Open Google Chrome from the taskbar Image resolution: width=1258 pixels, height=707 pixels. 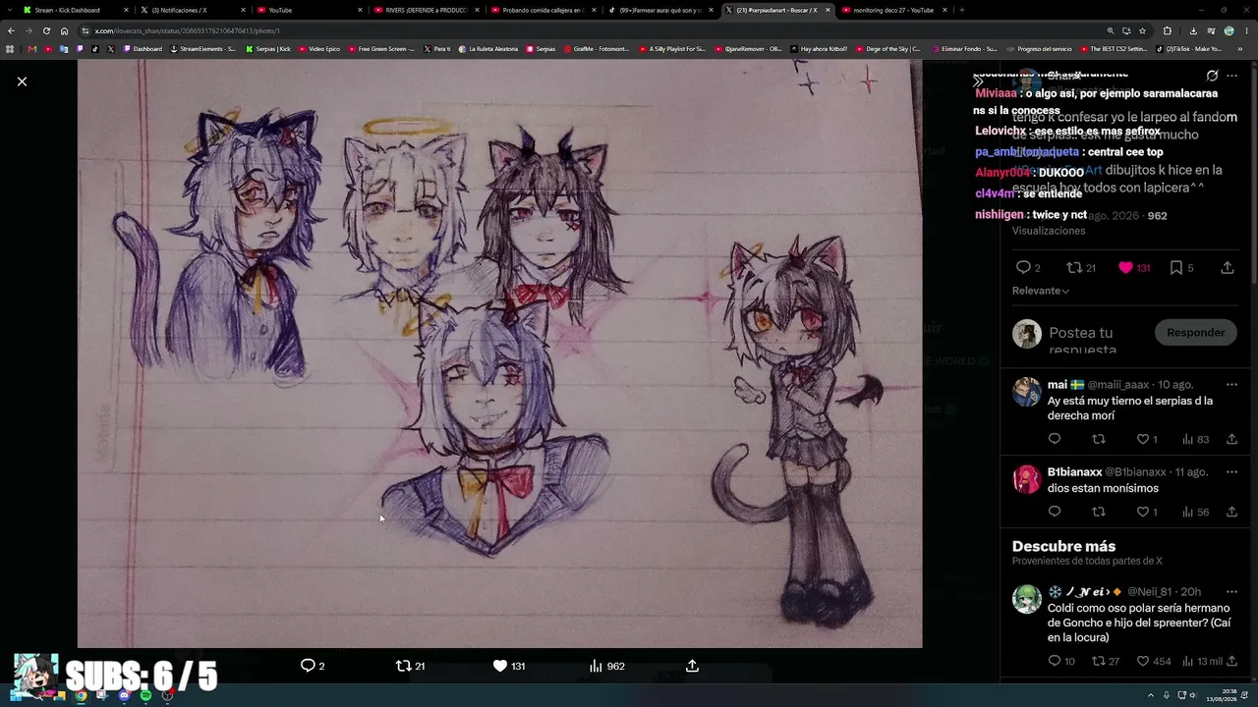tap(81, 695)
